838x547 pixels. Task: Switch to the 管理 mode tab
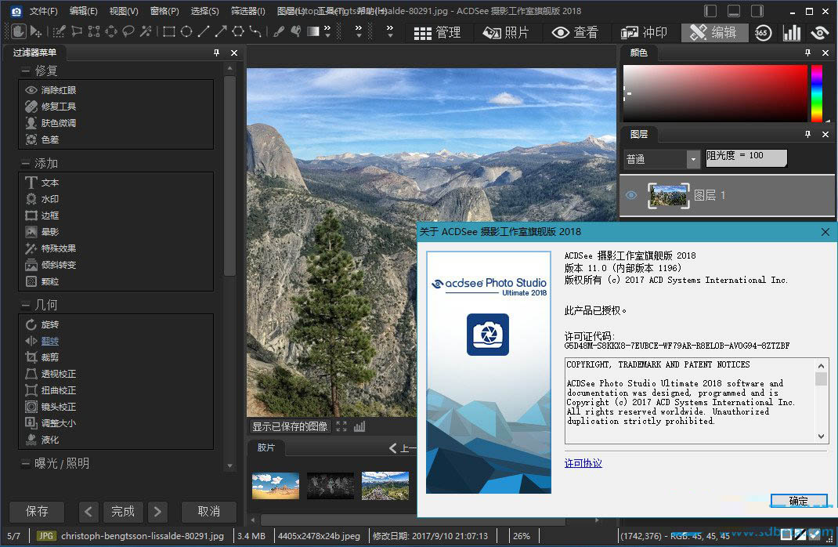click(437, 32)
